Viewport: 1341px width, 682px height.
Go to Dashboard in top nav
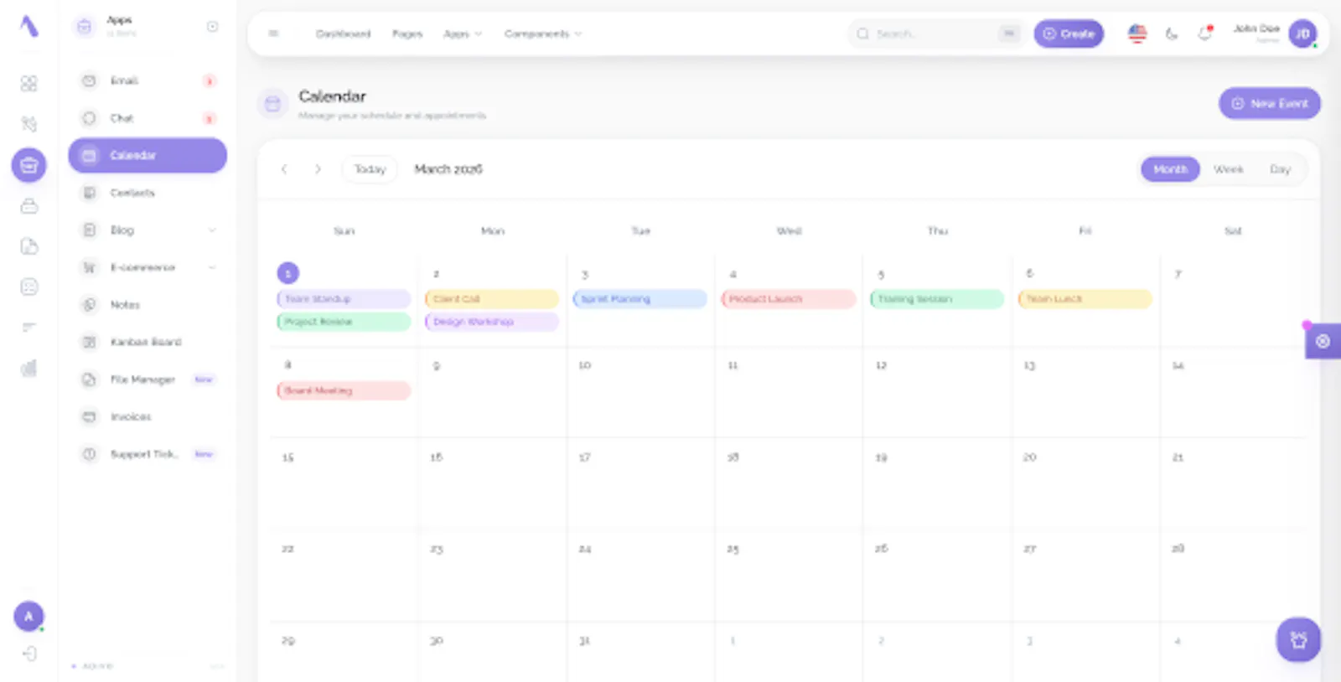343,34
